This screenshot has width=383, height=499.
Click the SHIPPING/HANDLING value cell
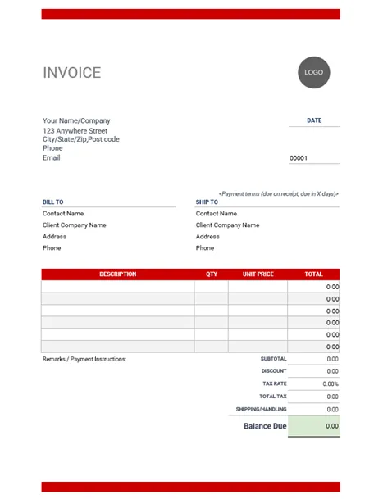pyautogui.click(x=313, y=409)
